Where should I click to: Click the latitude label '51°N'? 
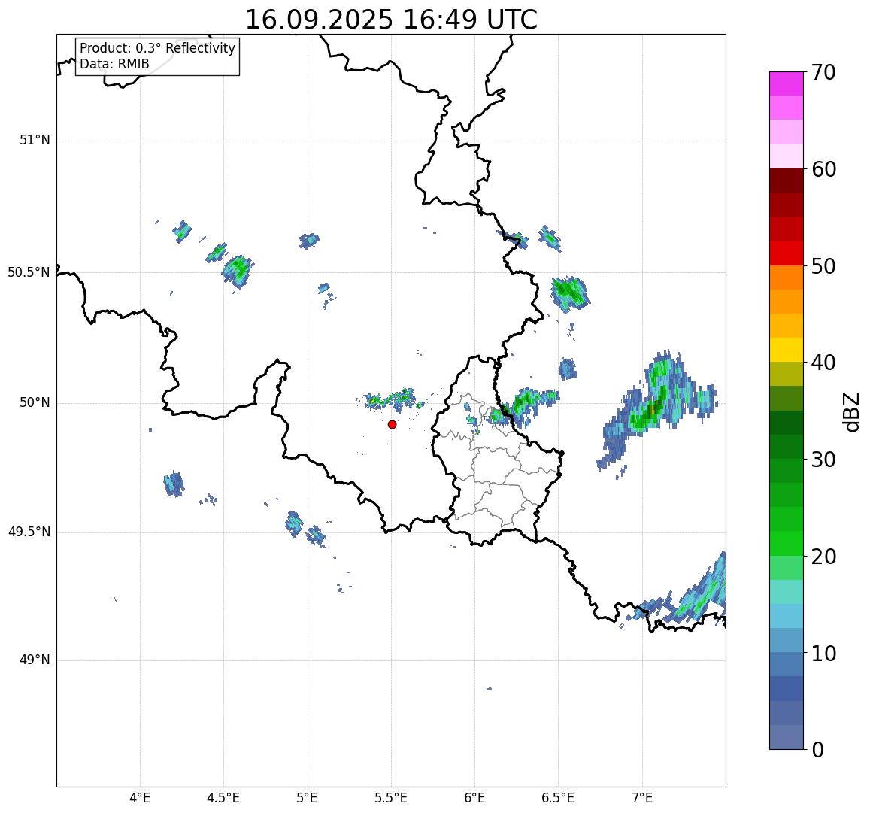tap(35, 141)
